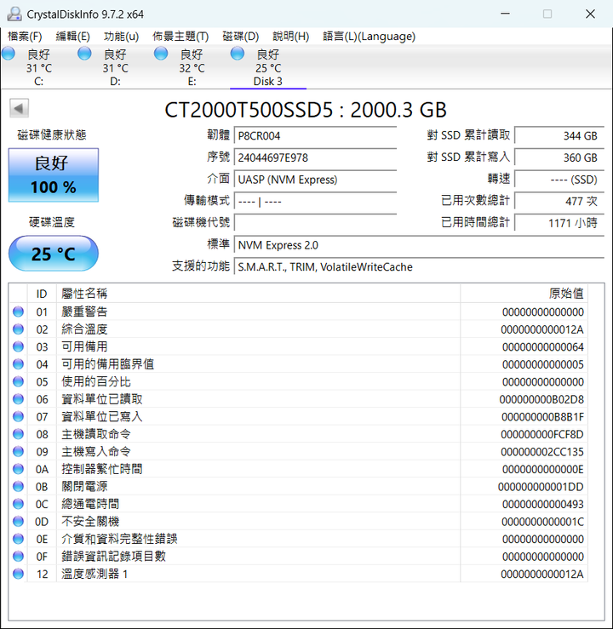Open the 佈景主題(T) menu
The image size is (613, 629).
(180, 36)
